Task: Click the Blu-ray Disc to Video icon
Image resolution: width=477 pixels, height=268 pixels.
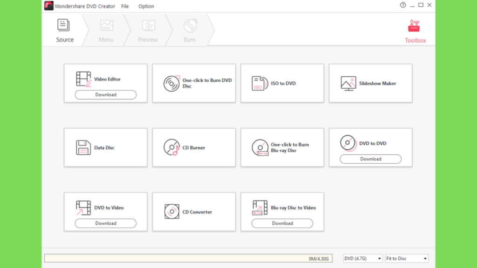Action: (x=260, y=208)
